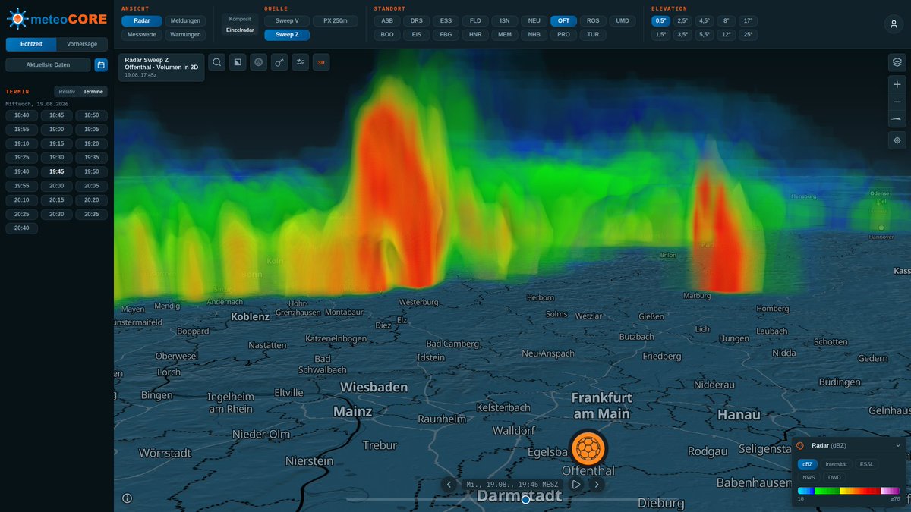Viewport: 911px width, 512px height.
Task: Set elevation to 25°
Action: [749, 35]
